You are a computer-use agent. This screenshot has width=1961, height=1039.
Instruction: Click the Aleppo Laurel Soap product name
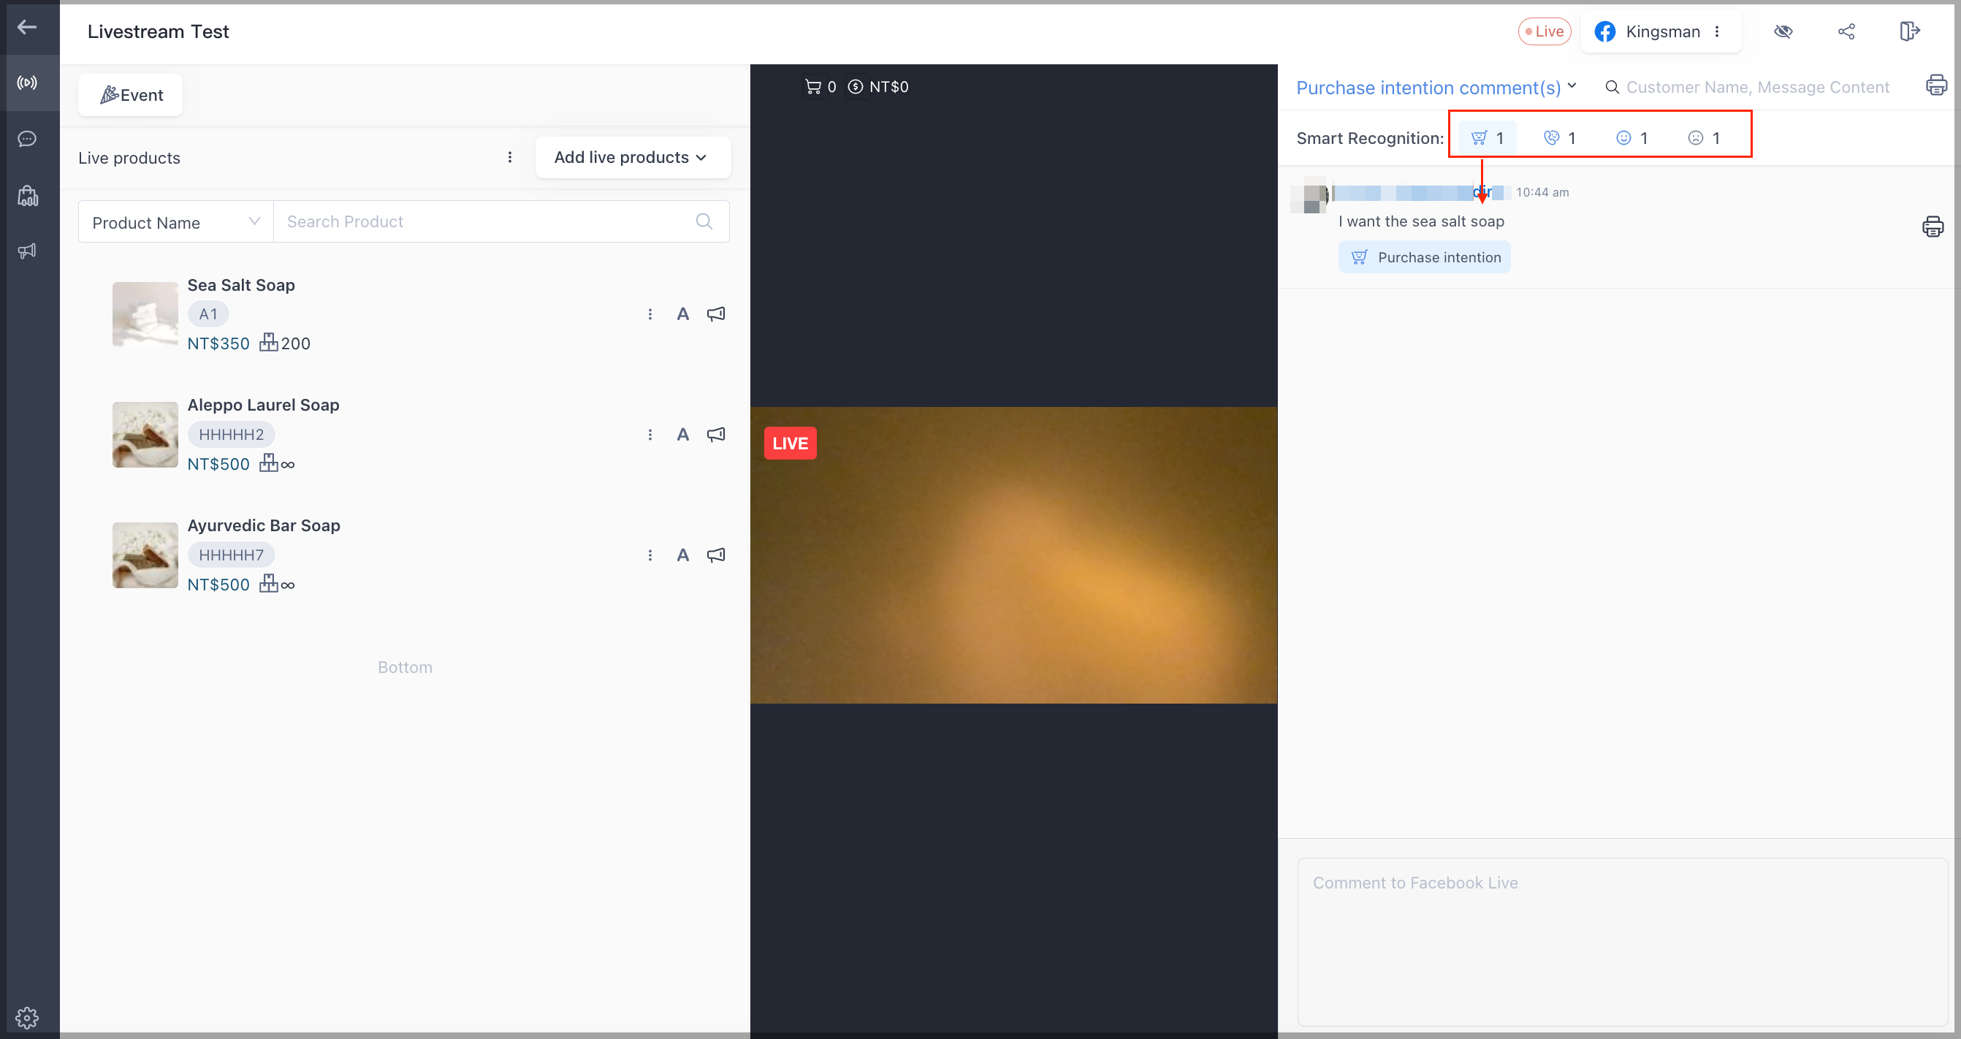click(264, 405)
